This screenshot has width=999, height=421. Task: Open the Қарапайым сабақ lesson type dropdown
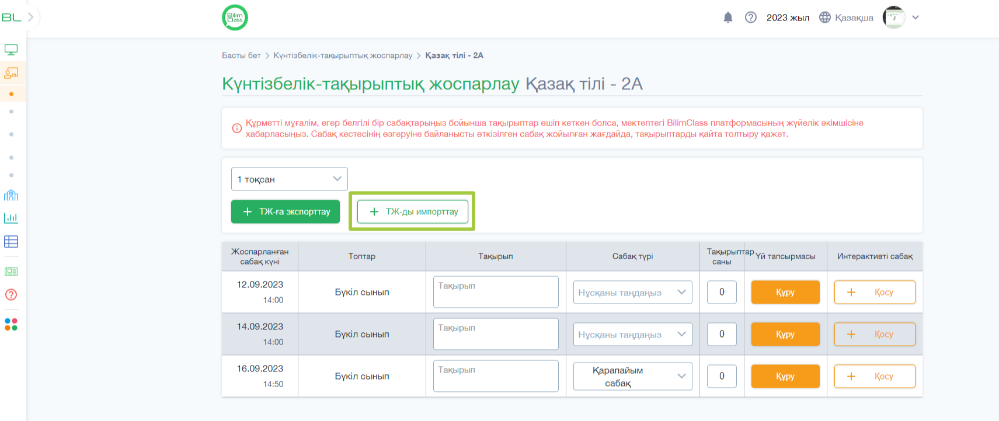click(x=633, y=377)
